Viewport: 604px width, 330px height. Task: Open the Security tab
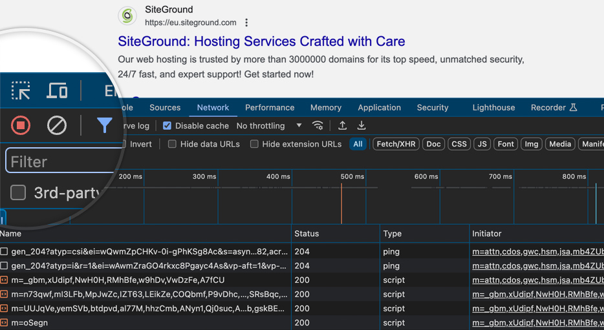tap(433, 108)
